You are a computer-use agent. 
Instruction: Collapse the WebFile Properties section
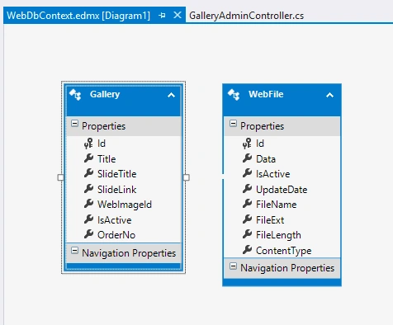(233, 124)
